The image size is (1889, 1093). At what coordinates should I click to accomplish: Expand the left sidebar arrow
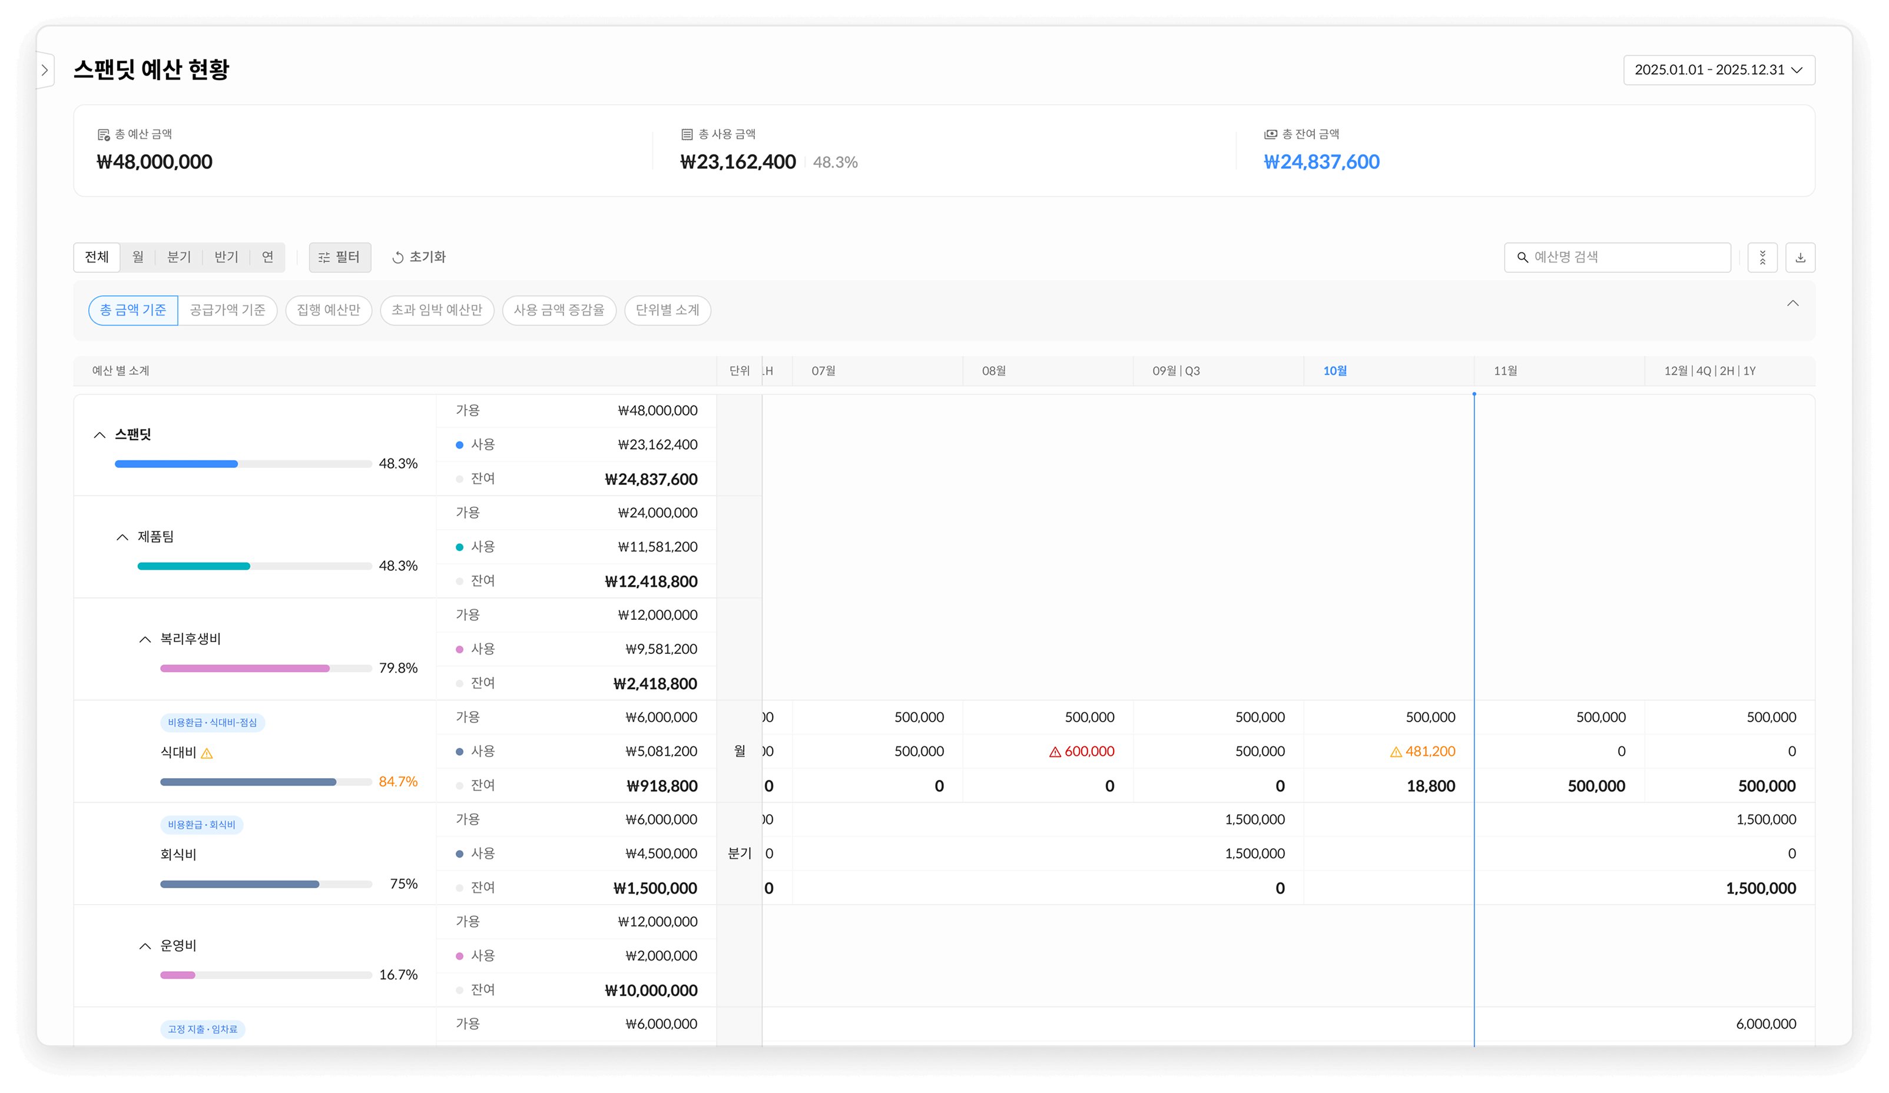click(x=45, y=71)
